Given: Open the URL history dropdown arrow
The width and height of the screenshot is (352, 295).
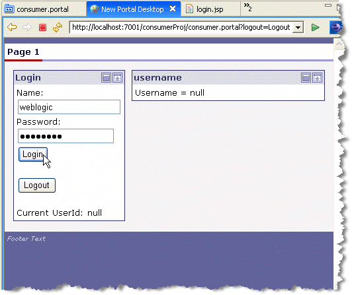Looking at the screenshot, I should click(x=298, y=28).
